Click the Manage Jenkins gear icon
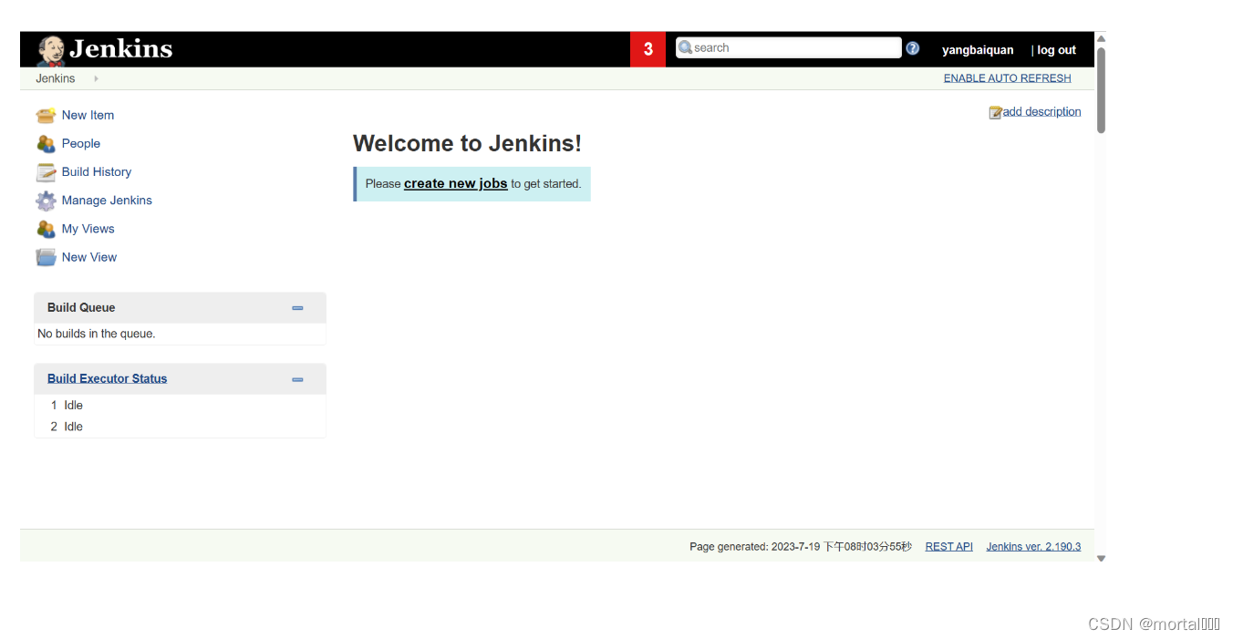The height and width of the screenshot is (639, 1233). click(46, 201)
